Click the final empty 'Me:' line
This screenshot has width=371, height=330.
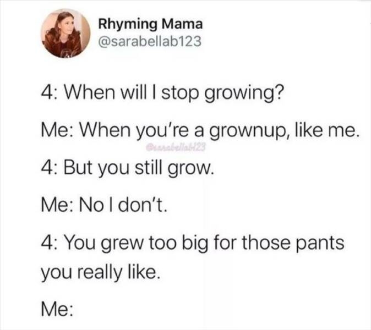[x=57, y=309]
